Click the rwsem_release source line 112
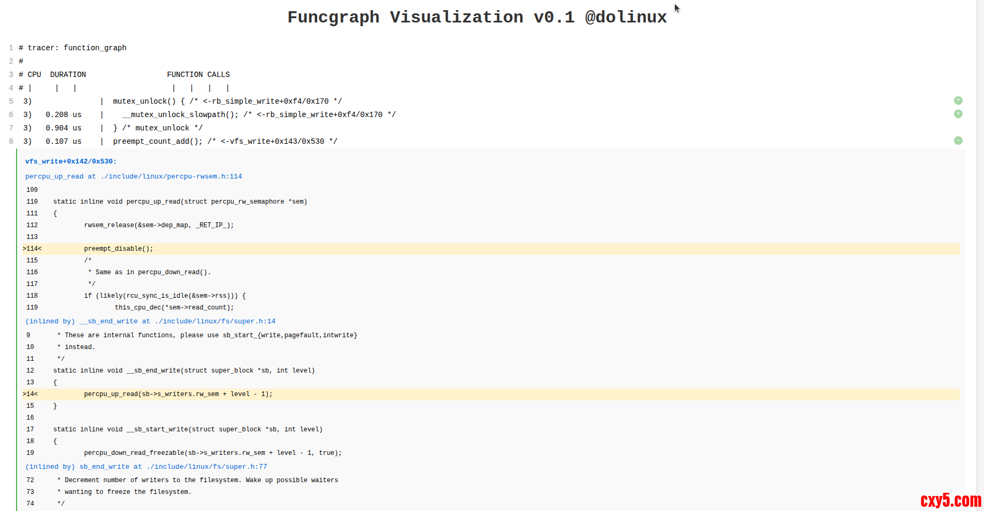This screenshot has width=984, height=511. (x=159, y=225)
